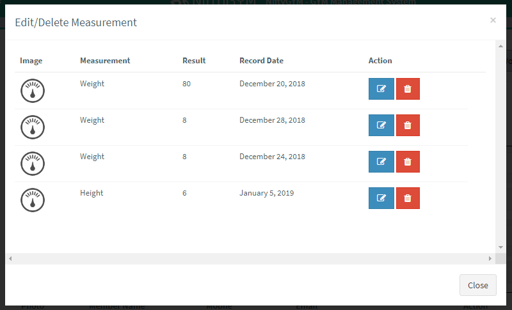Click gauge image of December 24 Weight row
This screenshot has width=512, height=310.
[33, 164]
